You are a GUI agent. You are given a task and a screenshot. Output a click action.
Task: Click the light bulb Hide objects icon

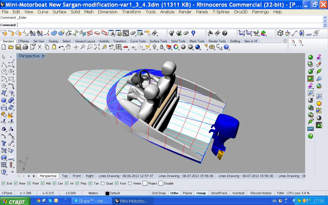pos(155,47)
